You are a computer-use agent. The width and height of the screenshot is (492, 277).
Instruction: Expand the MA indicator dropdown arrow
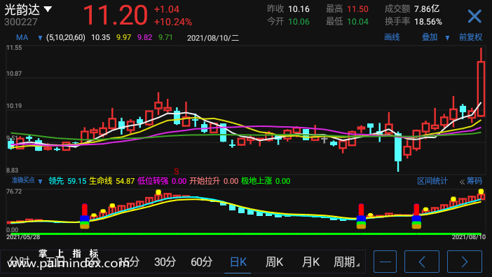(40, 38)
